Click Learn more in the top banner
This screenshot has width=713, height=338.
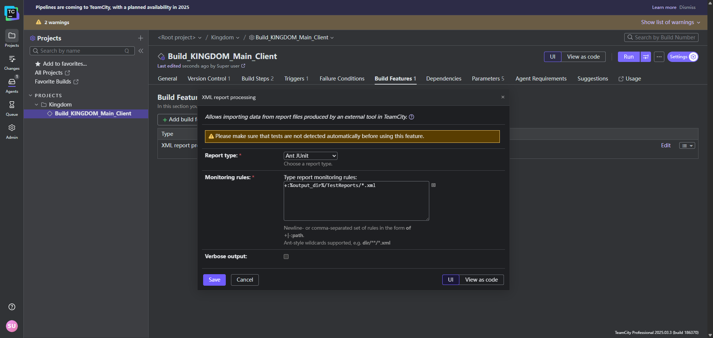pyautogui.click(x=664, y=7)
